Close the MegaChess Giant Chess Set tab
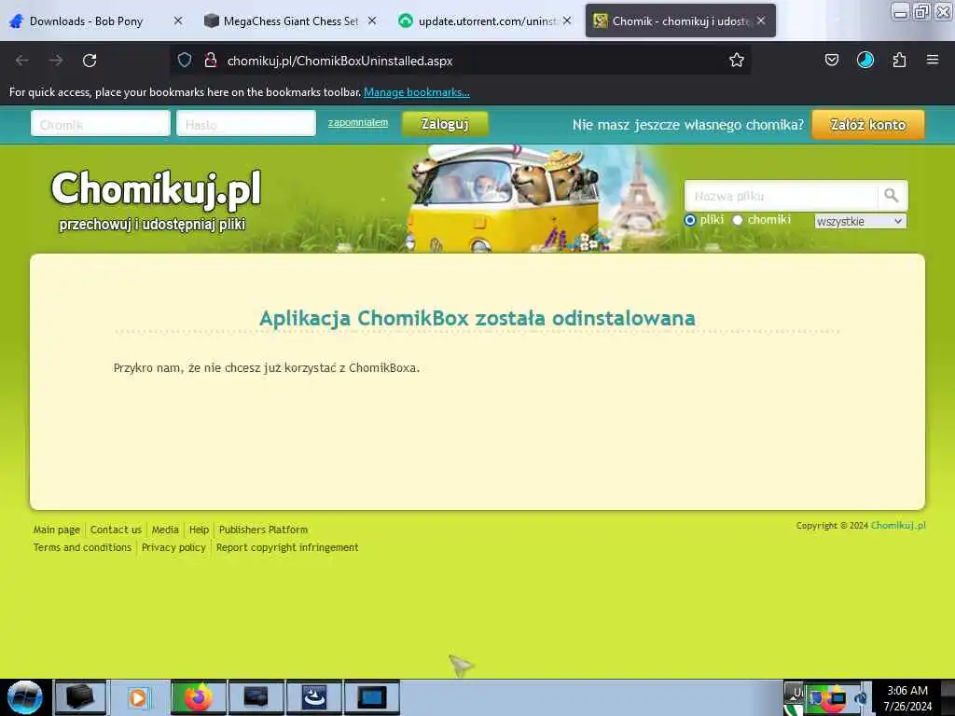The height and width of the screenshot is (716, 955). tap(372, 21)
